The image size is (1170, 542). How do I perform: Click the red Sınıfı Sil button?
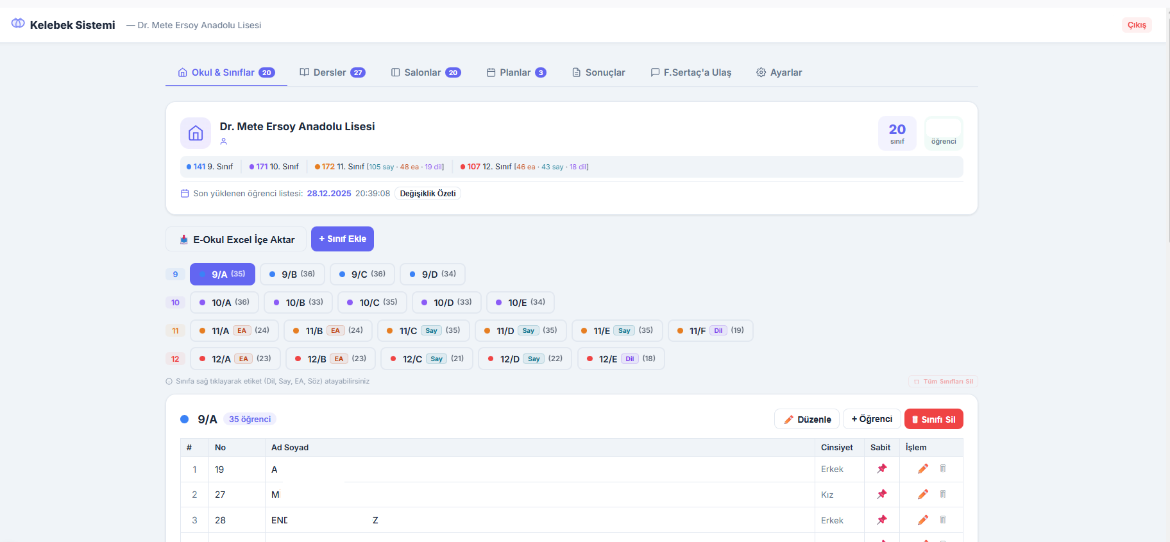coord(933,419)
